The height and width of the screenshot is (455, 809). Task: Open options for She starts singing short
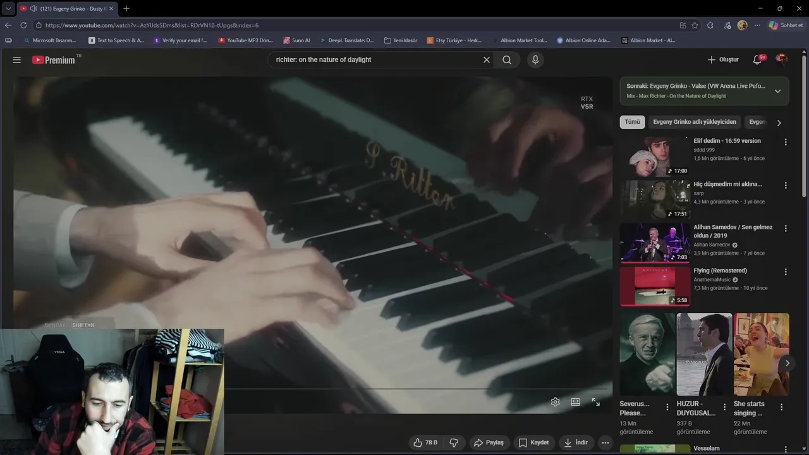tap(781, 407)
